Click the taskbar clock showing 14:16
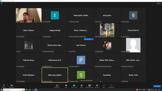The width and height of the screenshot is (162, 91). (156, 90)
